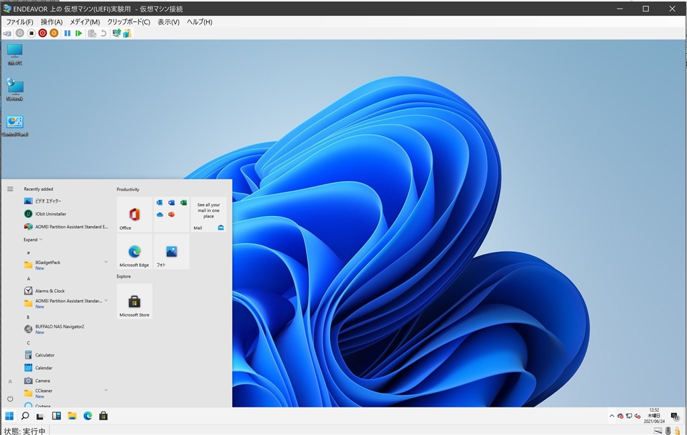The height and width of the screenshot is (435, 687).
Task: Click the orange Save state toolbar icon
Action: [x=54, y=33]
